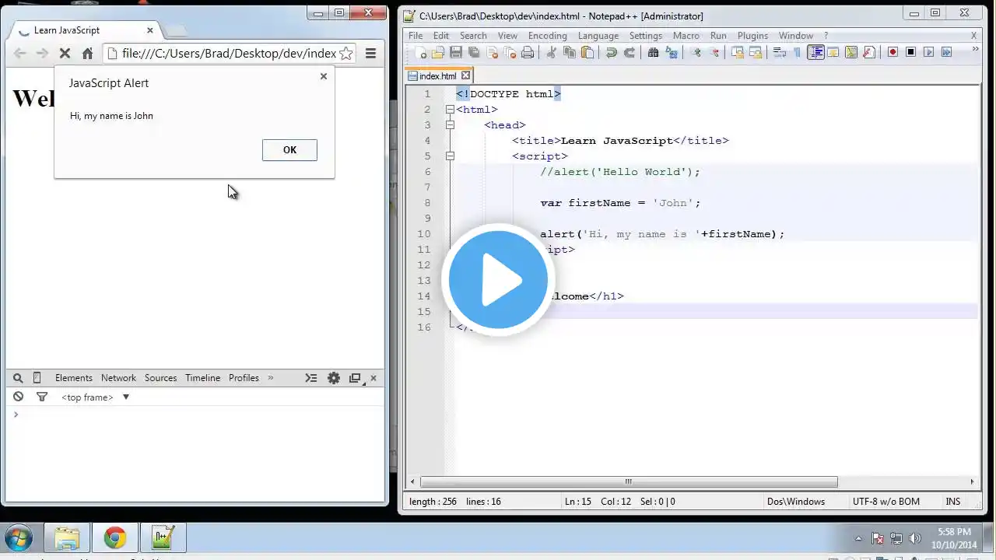Redo the edit in Notepad++ toolbar
This screenshot has height=560, width=996.
click(630, 52)
